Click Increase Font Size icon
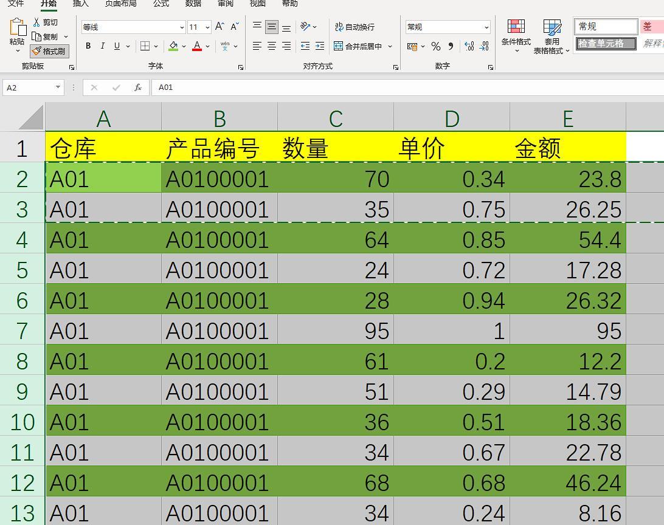 coord(220,27)
